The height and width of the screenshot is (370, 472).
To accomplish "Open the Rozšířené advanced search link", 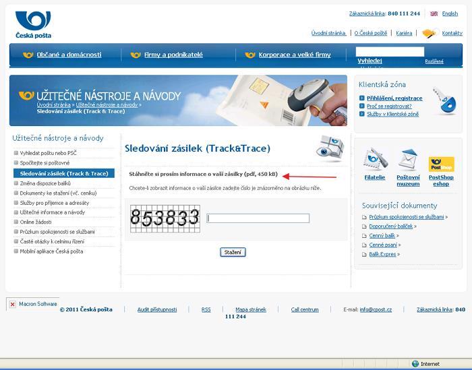I will (434, 61).
